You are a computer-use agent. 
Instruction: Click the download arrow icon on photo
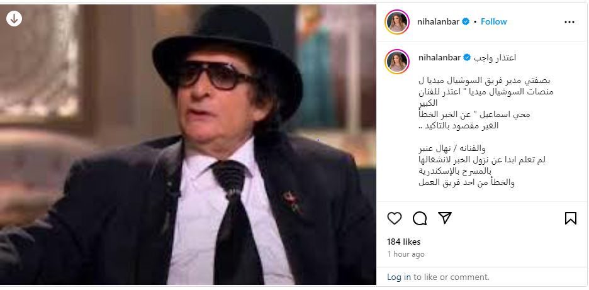[x=14, y=18]
